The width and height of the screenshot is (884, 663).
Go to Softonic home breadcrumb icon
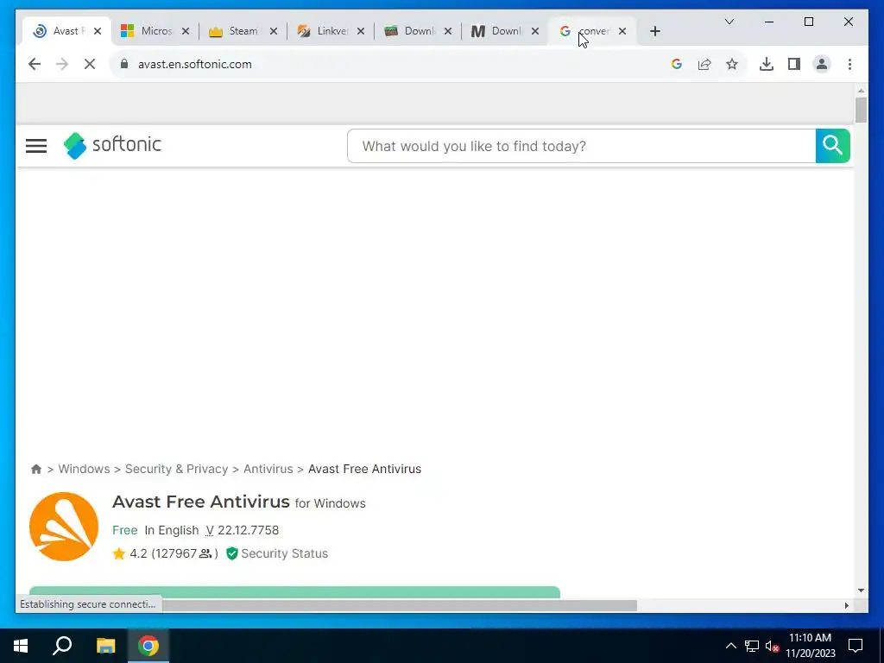point(36,469)
